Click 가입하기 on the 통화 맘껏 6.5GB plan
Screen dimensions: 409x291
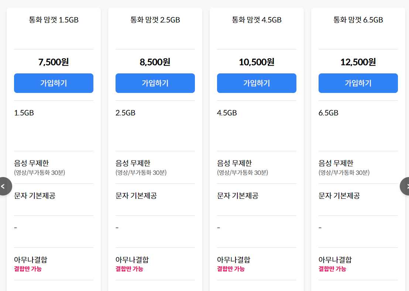coord(358,83)
